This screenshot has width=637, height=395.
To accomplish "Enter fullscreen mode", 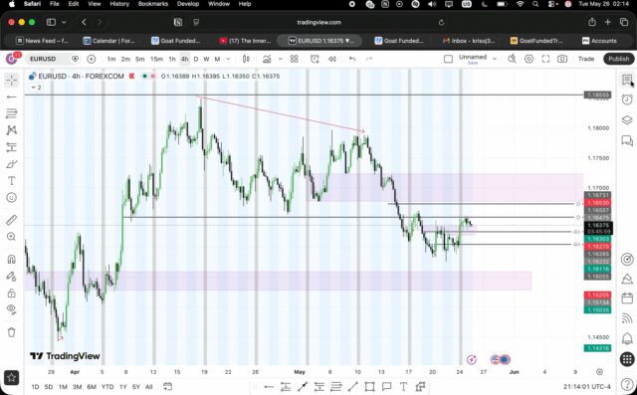I will (x=545, y=59).
